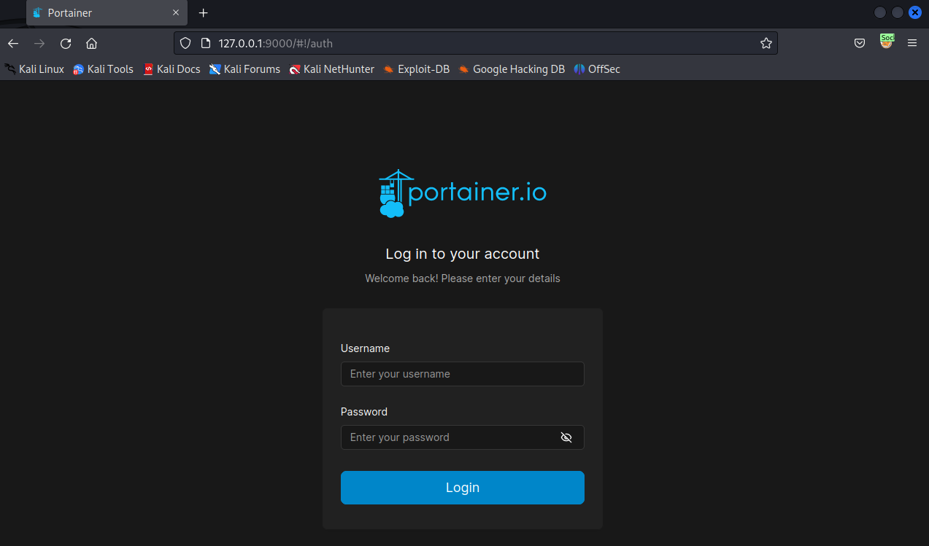Go back with browser back arrow
The image size is (929, 546).
(13, 43)
